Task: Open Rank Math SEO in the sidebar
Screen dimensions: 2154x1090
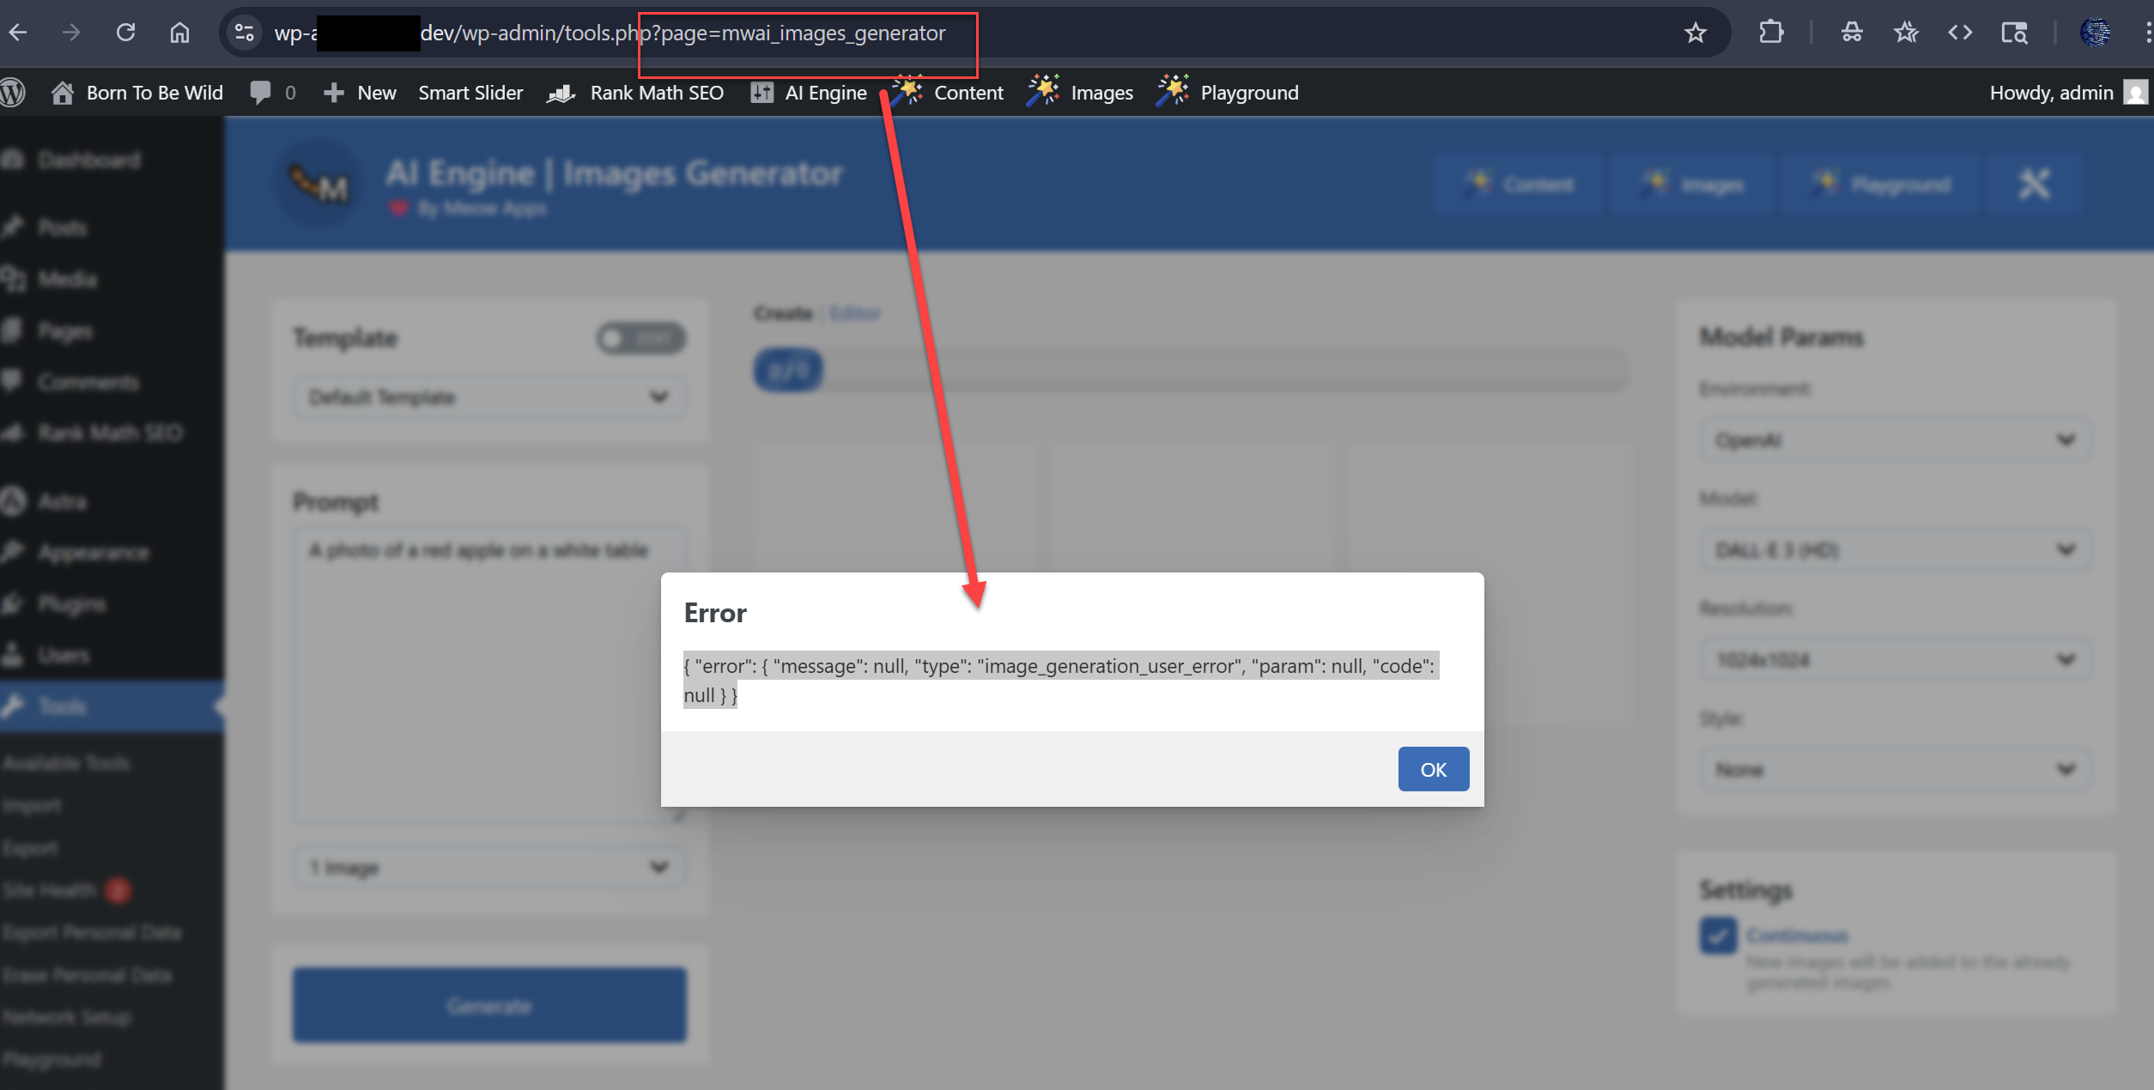Action: point(110,433)
